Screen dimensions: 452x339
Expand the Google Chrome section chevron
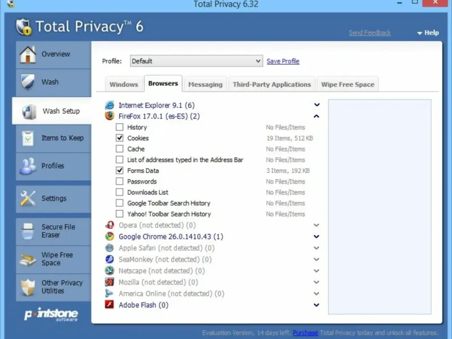tap(316, 236)
